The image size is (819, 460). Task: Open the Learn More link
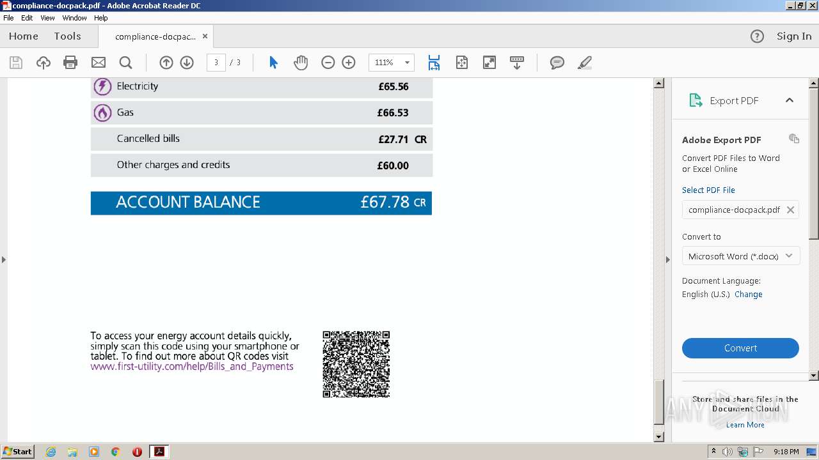click(745, 425)
